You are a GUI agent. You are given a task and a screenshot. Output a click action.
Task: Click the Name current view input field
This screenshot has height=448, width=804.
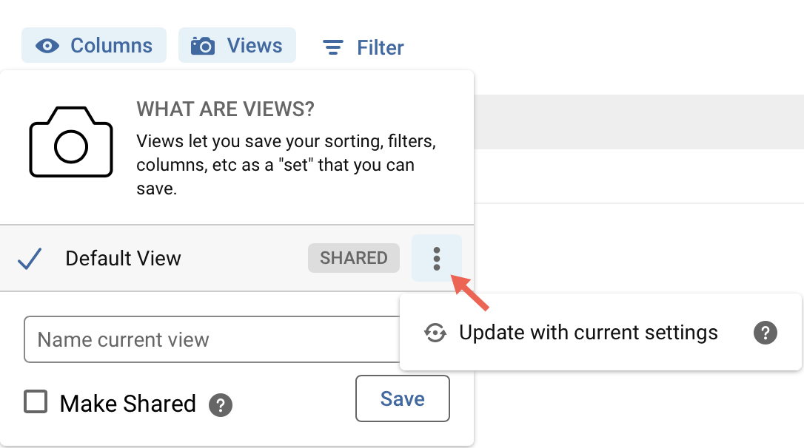pos(185,339)
